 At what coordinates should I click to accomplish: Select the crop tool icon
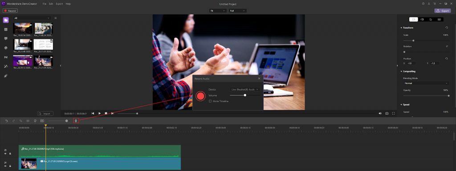click(x=20, y=120)
